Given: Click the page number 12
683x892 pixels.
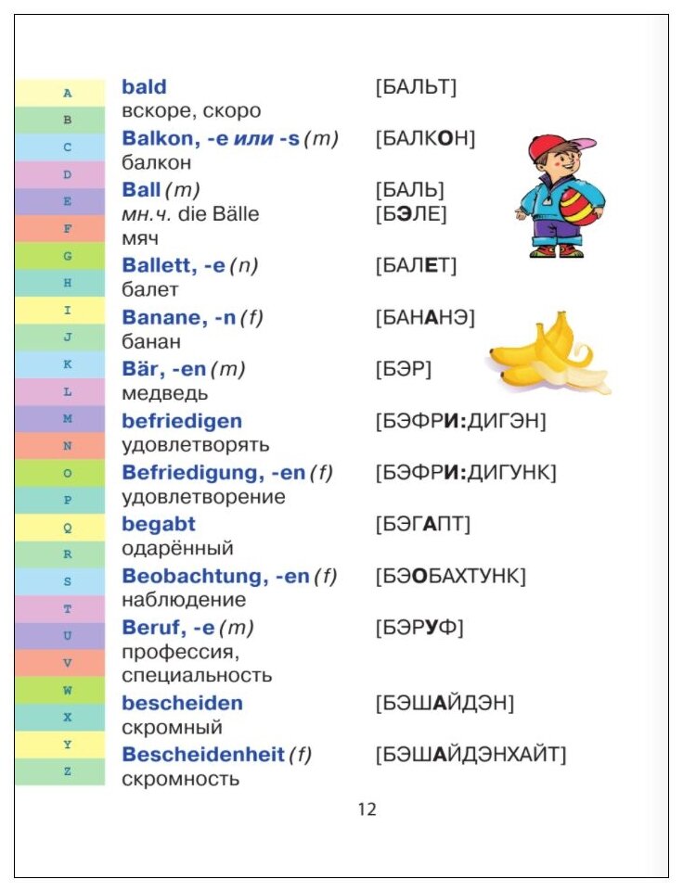Looking at the screenshot, I should [367, 809].
